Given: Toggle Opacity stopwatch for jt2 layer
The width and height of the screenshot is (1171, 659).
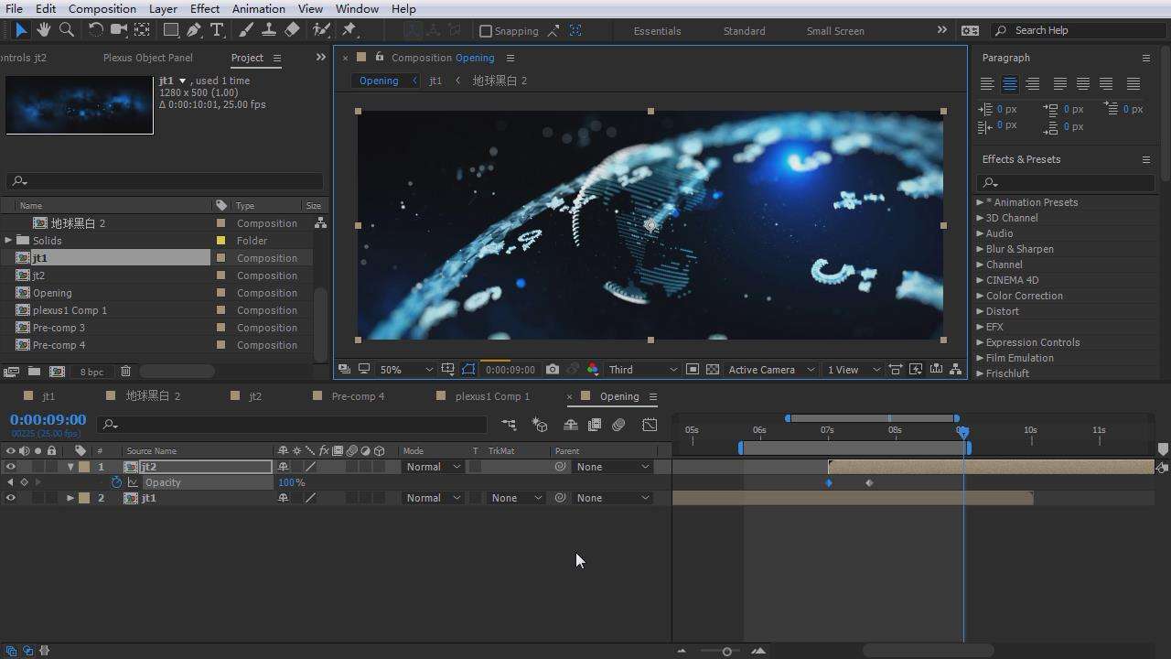Looking at the screenshot, I should point(116,482).
